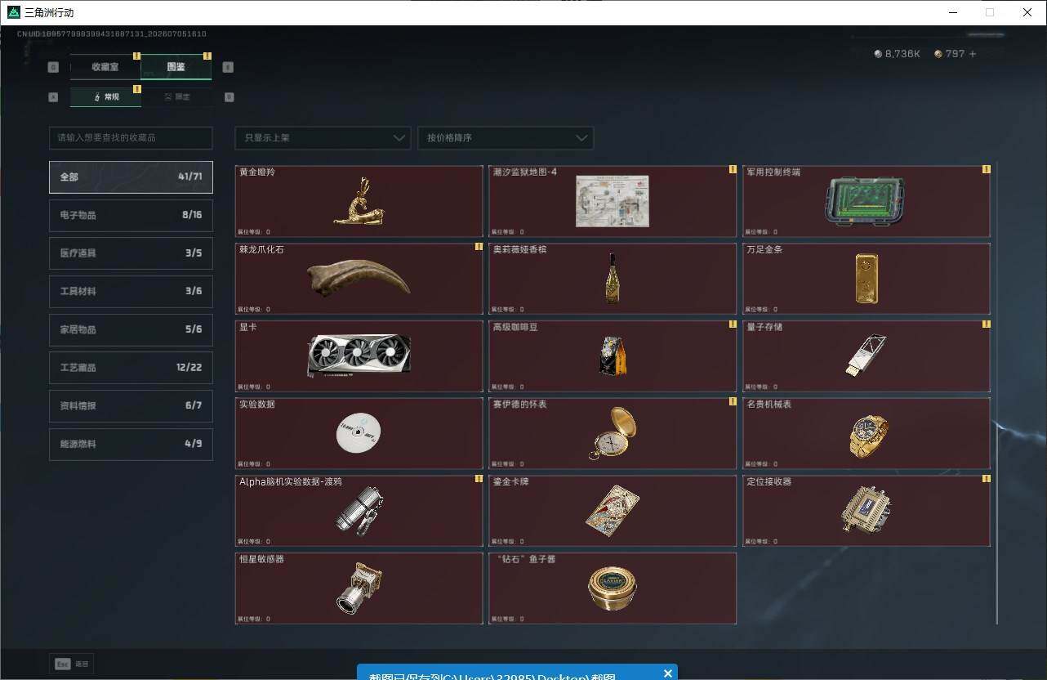Click the silver coin icon beside 8,736K
1047x680 pixels.
[x=878, y=54]
